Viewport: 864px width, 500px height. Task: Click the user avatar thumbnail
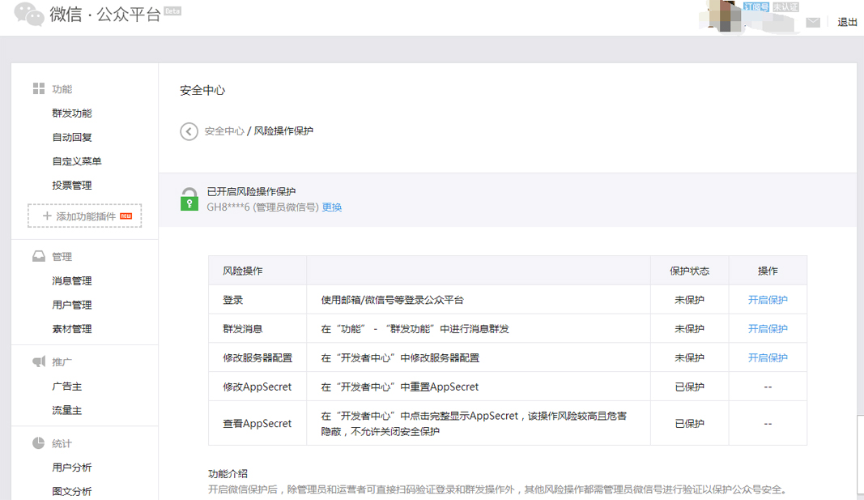click(x=725, y=15)
